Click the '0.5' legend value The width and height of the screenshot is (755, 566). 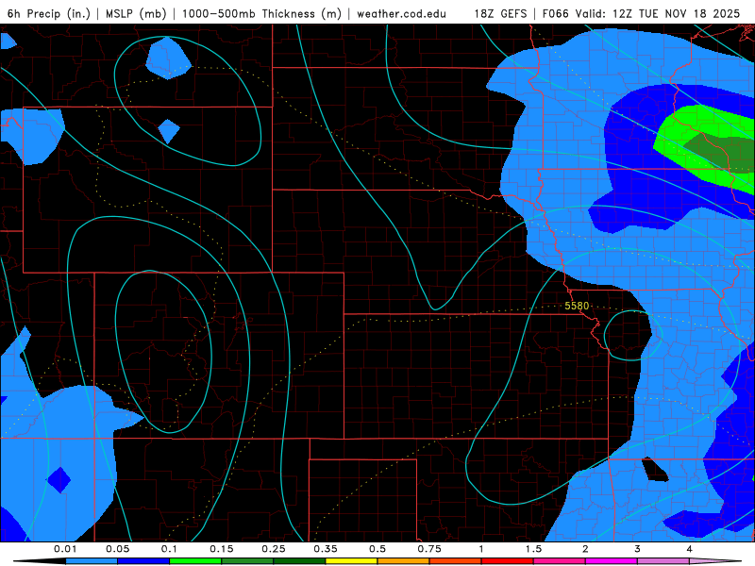tap(377, 549)
